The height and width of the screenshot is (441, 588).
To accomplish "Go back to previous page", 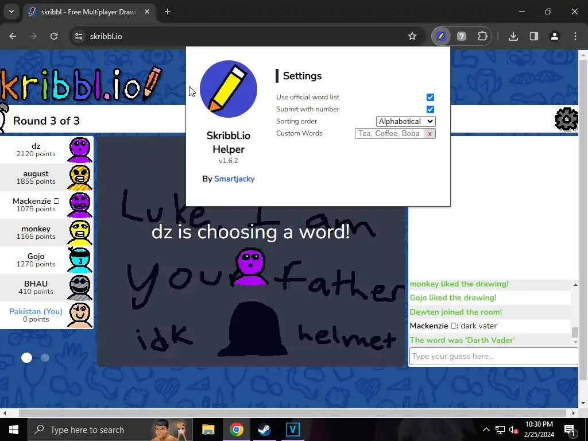I will pyautogui.click(x=13, y=36).
